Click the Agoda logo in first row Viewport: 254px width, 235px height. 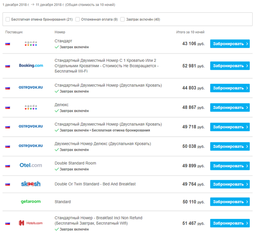(31, 44)
